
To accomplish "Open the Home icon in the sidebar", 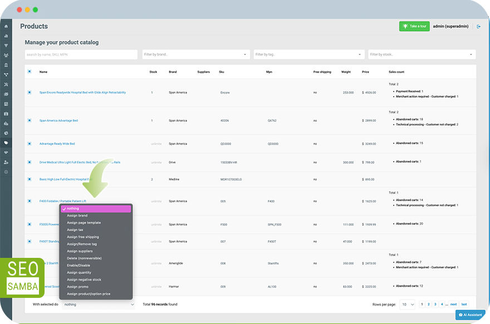I will (x=6, y=26).
